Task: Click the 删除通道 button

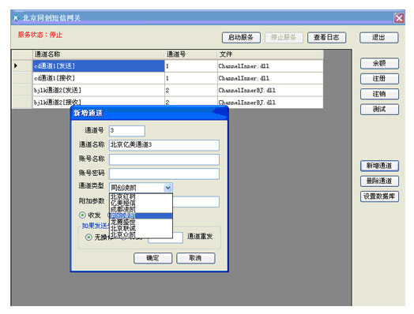Action: point(379,181)
